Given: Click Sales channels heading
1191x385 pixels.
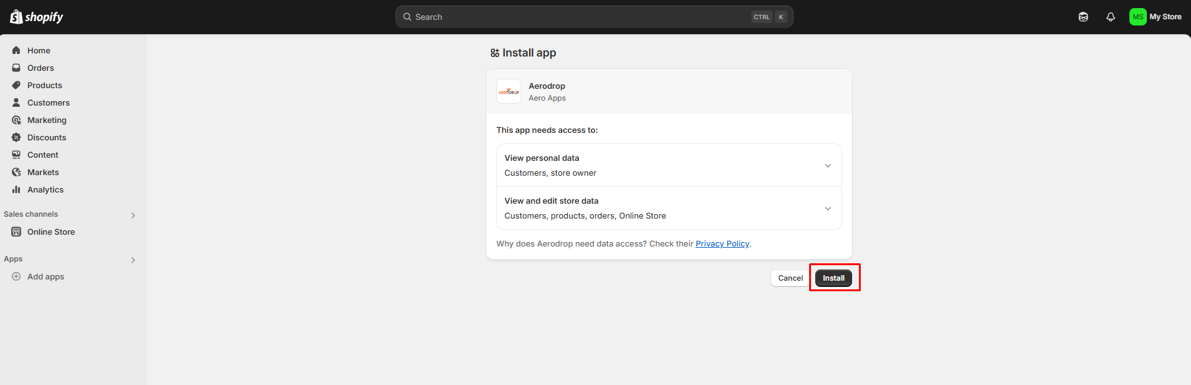Looking at the screenshot, I should [30, 214].
